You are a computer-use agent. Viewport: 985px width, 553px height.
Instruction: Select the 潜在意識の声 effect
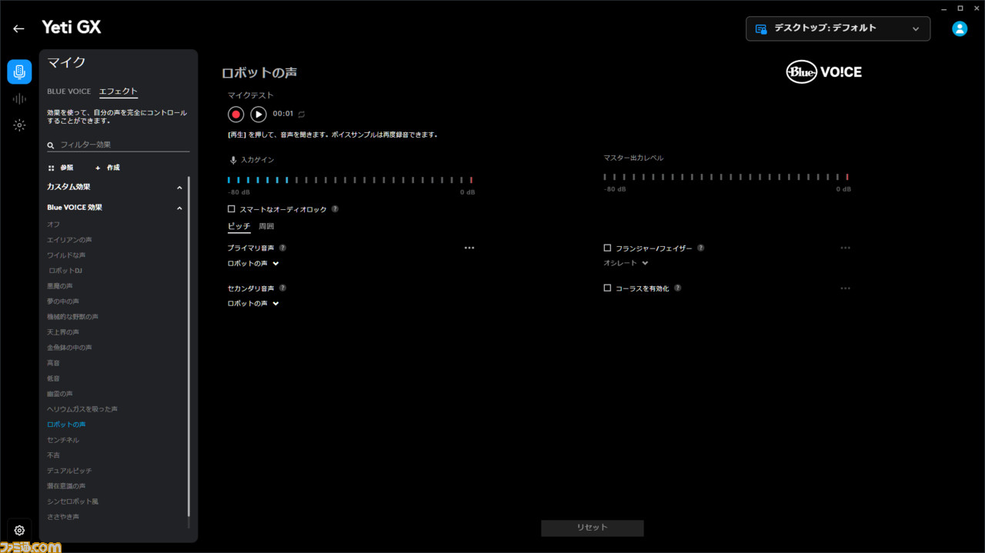click(x=66, y=486)
